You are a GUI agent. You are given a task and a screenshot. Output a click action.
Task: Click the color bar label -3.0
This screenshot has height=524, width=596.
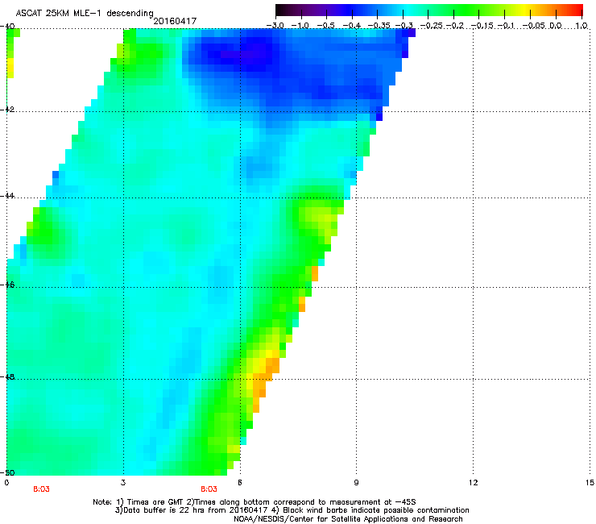pos(275,26)
